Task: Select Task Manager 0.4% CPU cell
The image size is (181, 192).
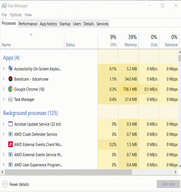Action: (x=108, y=100)
